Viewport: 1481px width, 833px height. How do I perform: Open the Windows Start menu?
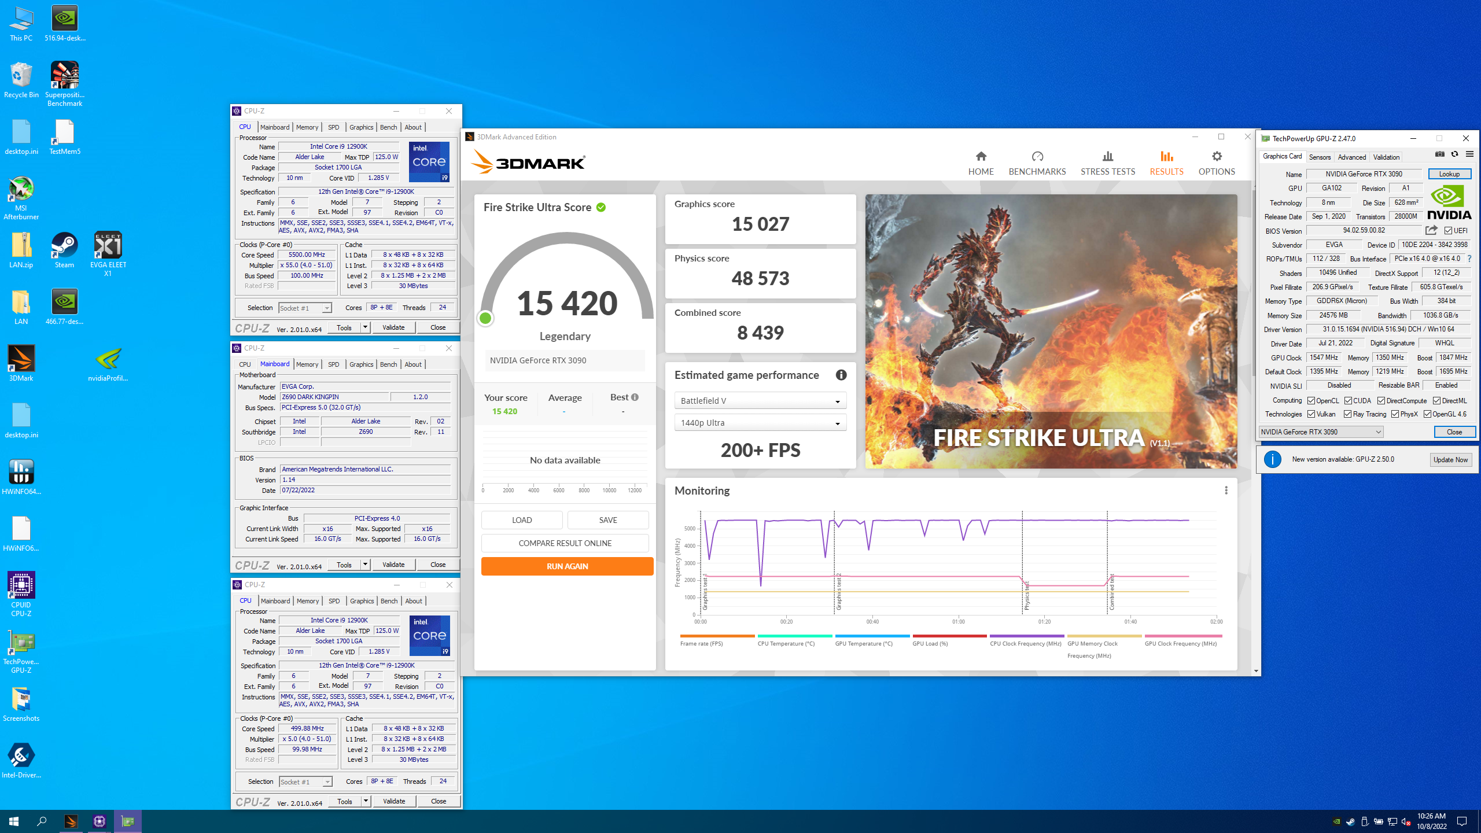pyautogui.click(x=14, y=821)
